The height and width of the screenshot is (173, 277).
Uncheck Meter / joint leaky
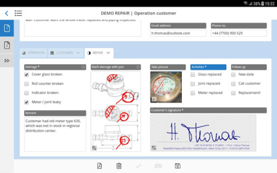[x=26, y=102]
